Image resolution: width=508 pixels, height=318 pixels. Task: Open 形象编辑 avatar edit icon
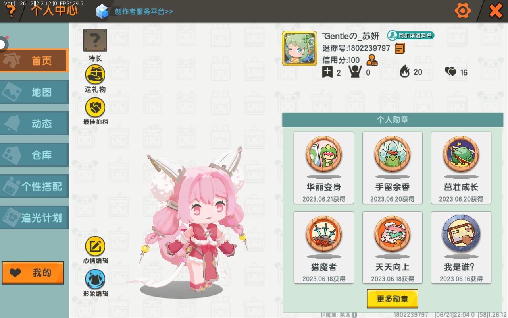pyautogui.click(x=95, y=279)
